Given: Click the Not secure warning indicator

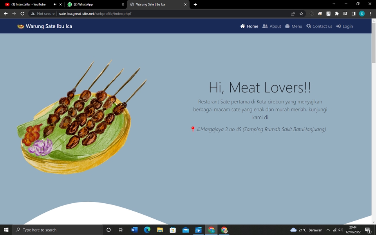Looking at the screenshot, I should coord(43,14).
